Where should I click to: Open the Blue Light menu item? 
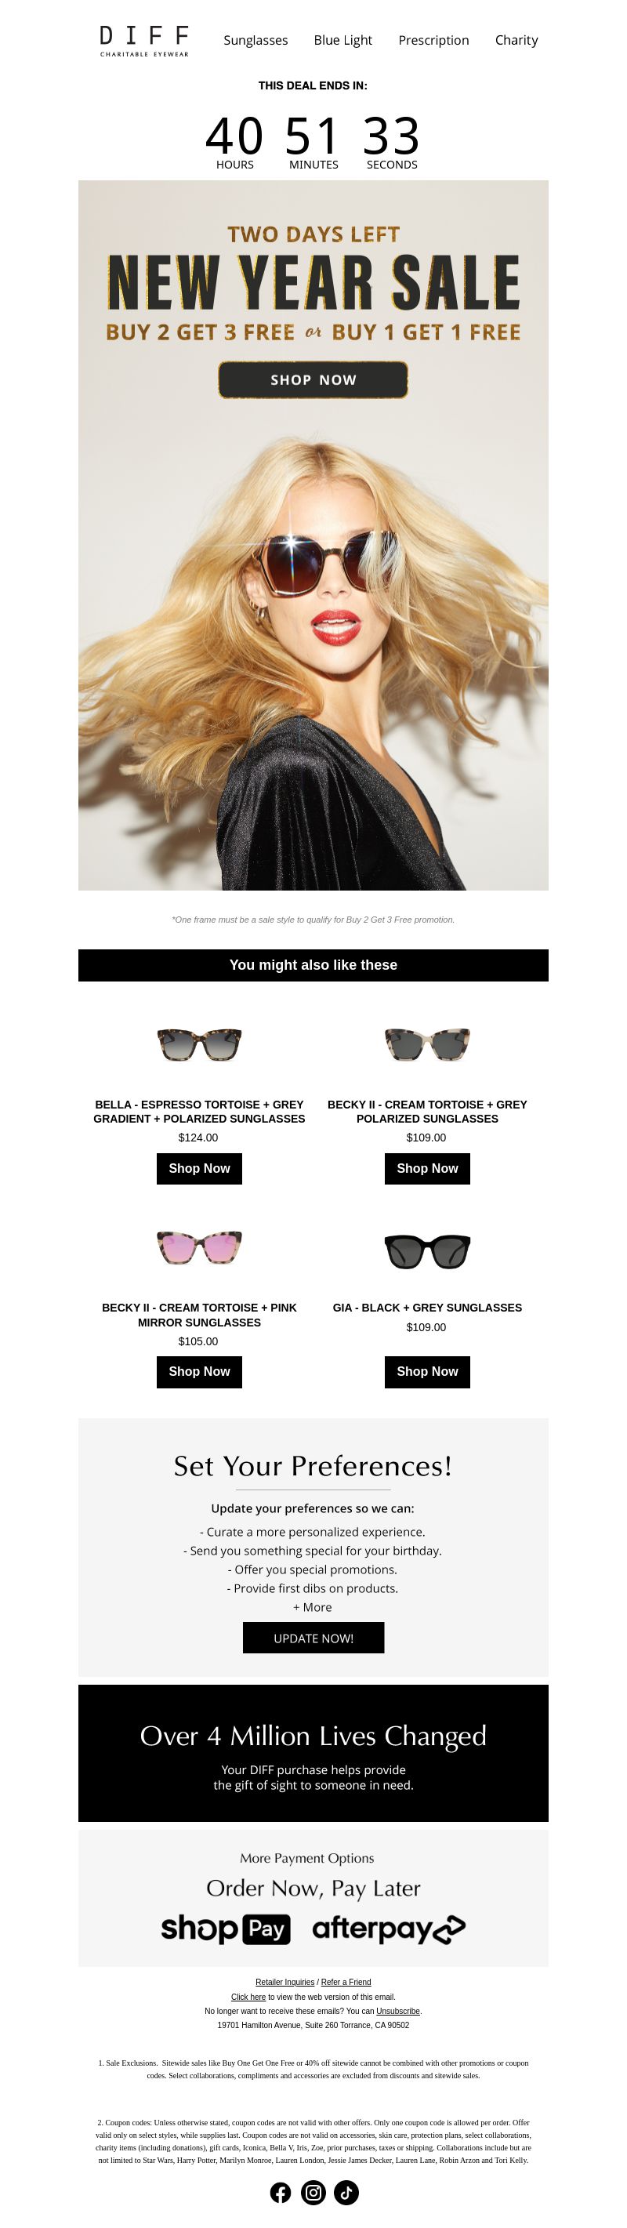342,40
